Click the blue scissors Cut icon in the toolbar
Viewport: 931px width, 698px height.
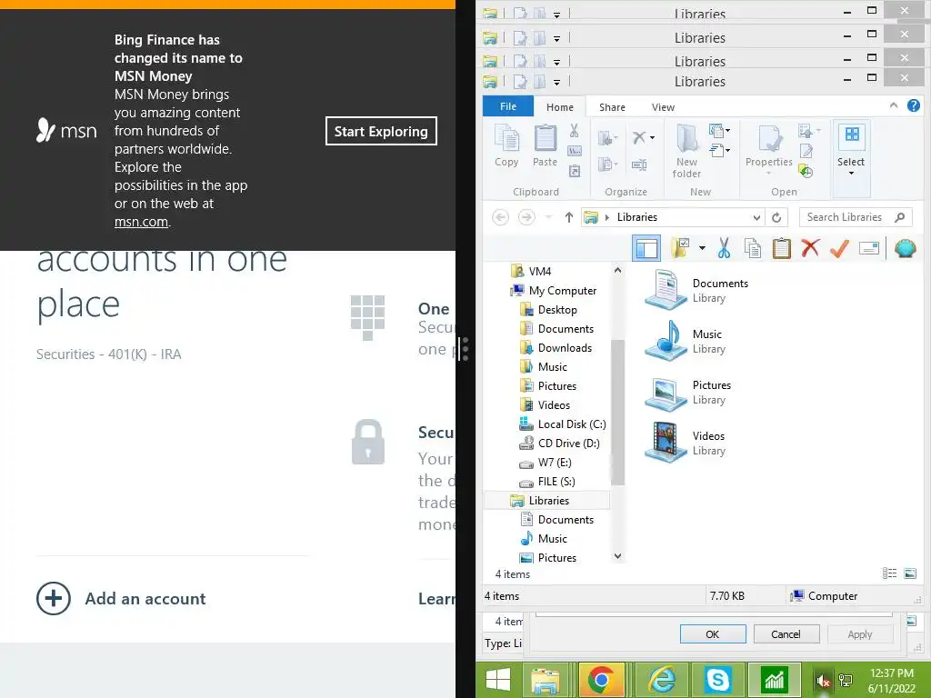pyautogui.click(x=724, y=248)
